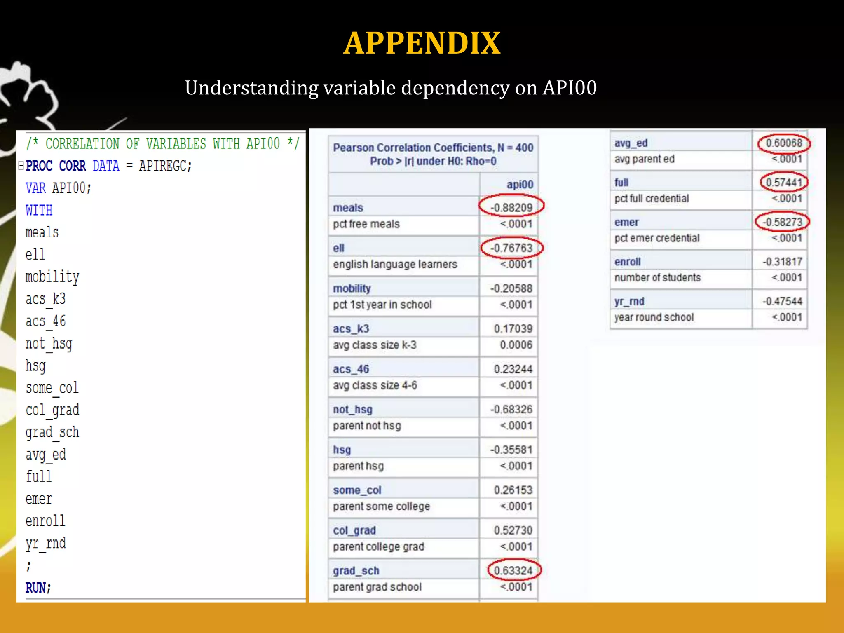Click the 'RUN;' statement
This screenshot has height=633, width=844.
click(38, 588)
